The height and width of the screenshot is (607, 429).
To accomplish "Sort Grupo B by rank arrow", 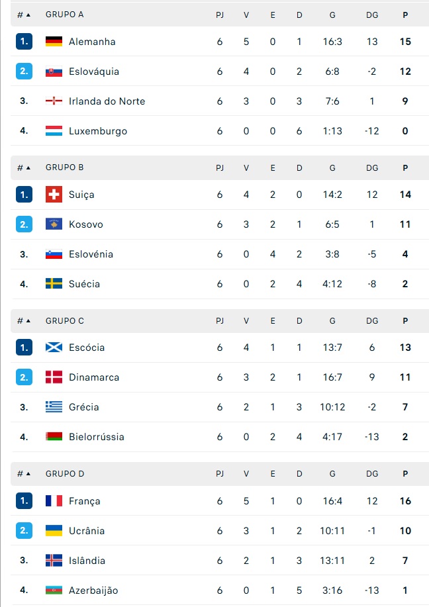I will click(24, 167).
